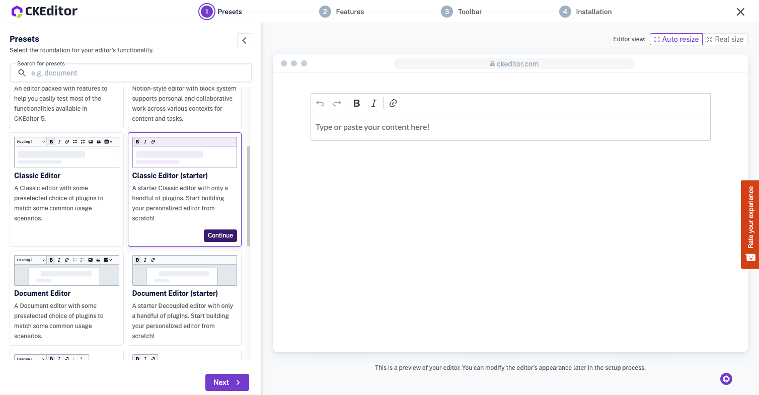Toggle Bold formatting in the preview editor

pos(356,103)
